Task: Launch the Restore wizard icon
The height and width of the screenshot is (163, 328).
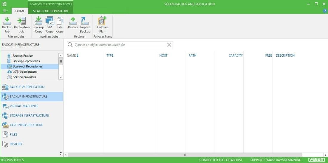Action: click(x=73, y=23)
